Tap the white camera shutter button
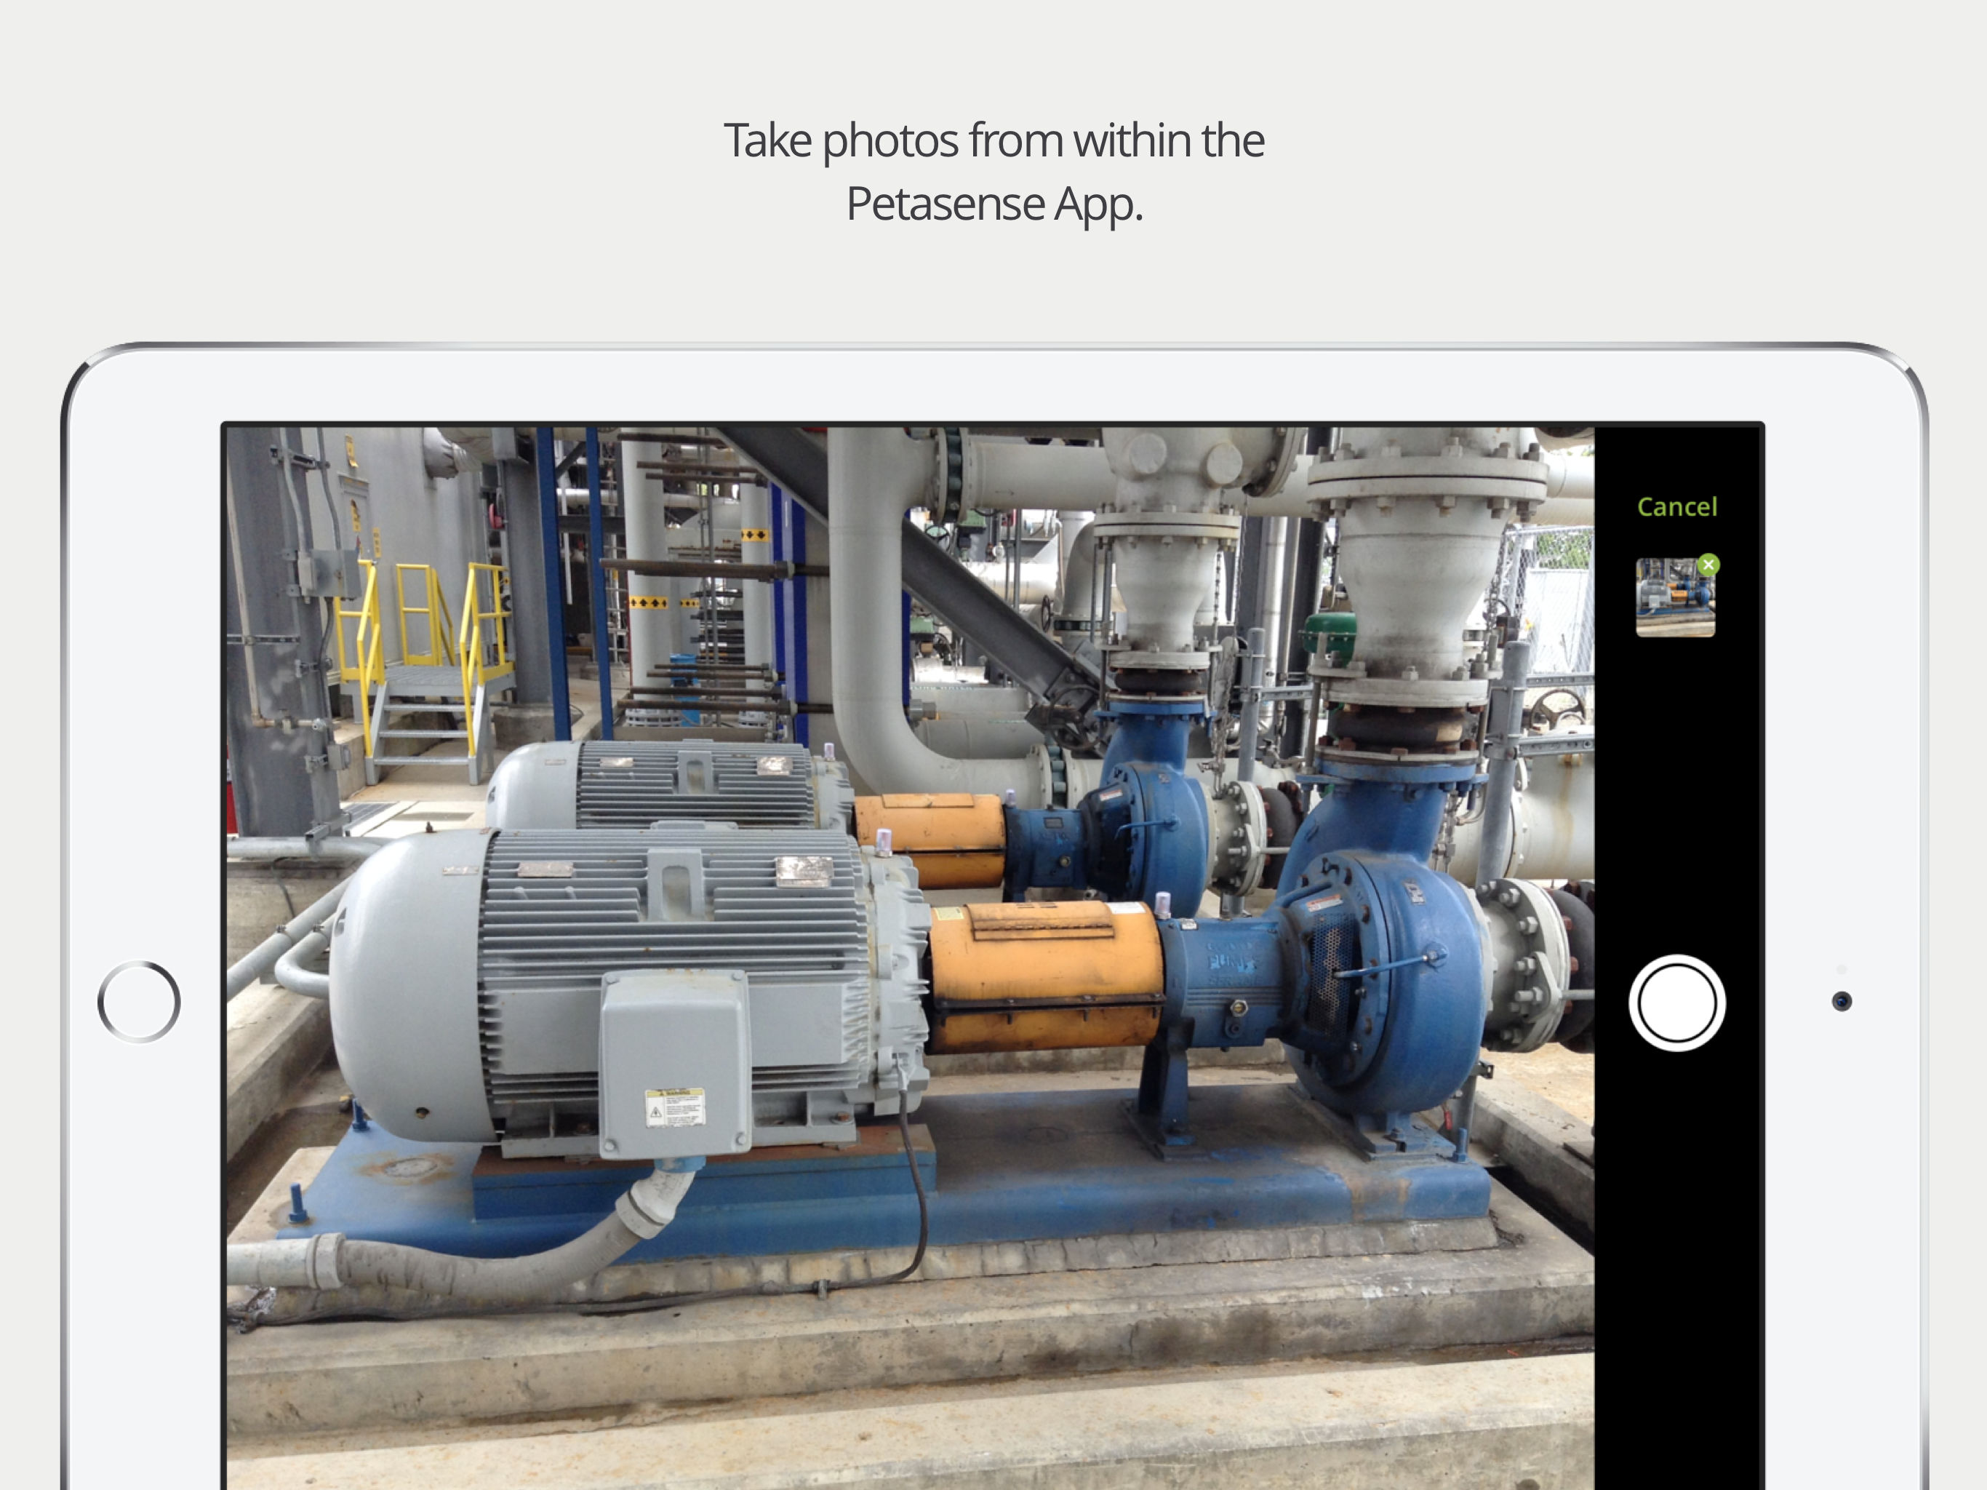1987x1490 pixels. [x=1676, y=1003]
